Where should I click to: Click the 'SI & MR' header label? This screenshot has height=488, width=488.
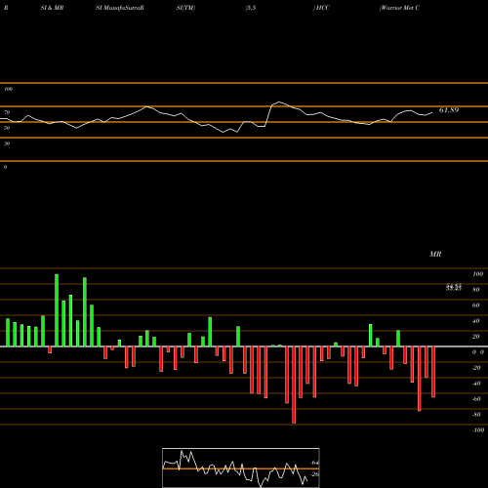[x=52, y=8]
